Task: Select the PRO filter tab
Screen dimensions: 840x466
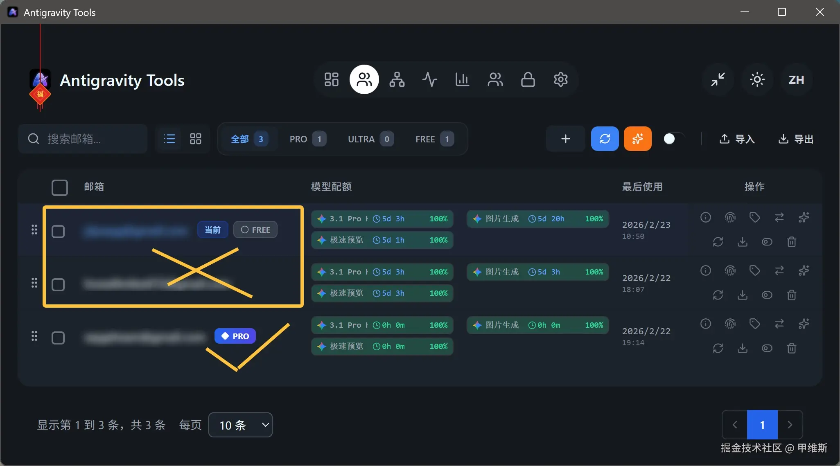Action: click(x=307, y=139)
